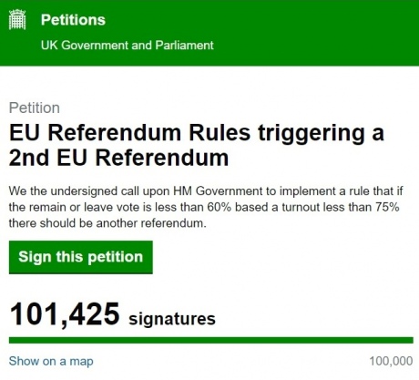This screenshot has width=419, height=380.
Task: Click the grey Petition label above the heading
Action: coord(35,108)
